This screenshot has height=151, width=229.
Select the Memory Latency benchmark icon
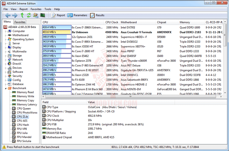point(14,104)
